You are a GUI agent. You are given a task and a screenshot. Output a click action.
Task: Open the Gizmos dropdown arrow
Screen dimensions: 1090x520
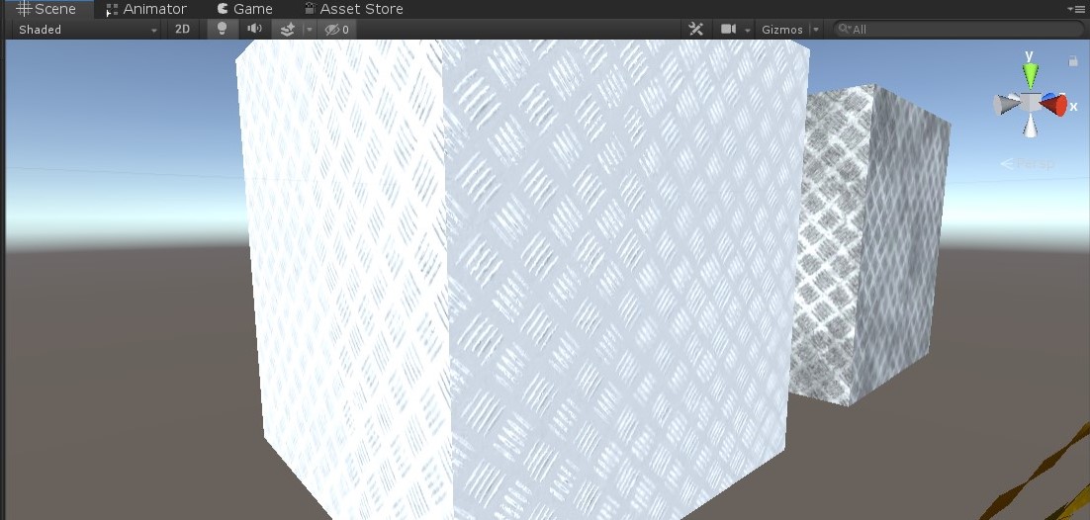[816, 30]
